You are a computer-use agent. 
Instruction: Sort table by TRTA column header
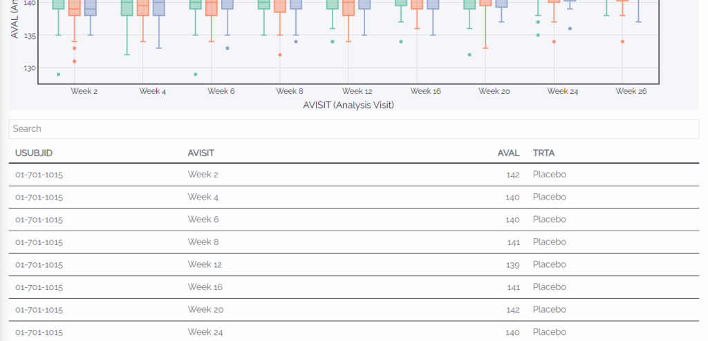(543, 153)
